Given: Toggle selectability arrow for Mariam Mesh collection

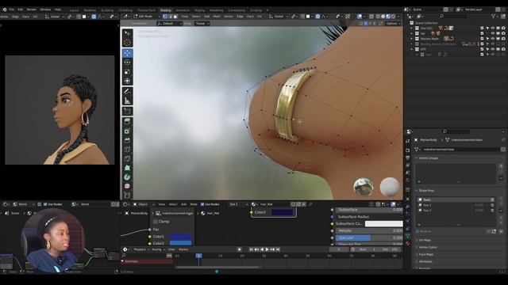Looking at the screenshot, I should point(487,39).
